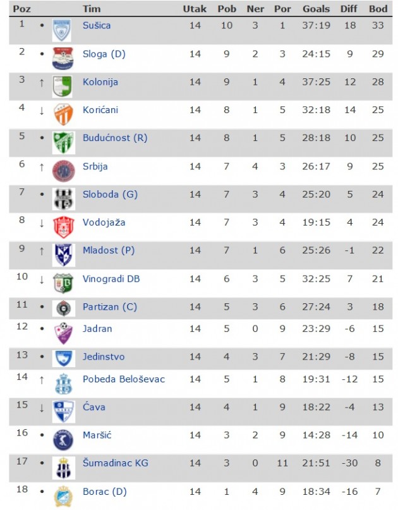This screenshot has width=398, height=510.
Task: Click the Sloga (D) club crest
Action: pos(63,58)
